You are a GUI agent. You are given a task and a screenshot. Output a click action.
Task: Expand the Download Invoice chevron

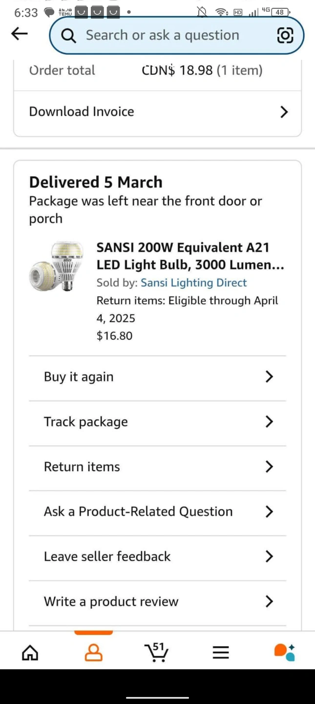[x=284, y=112]
